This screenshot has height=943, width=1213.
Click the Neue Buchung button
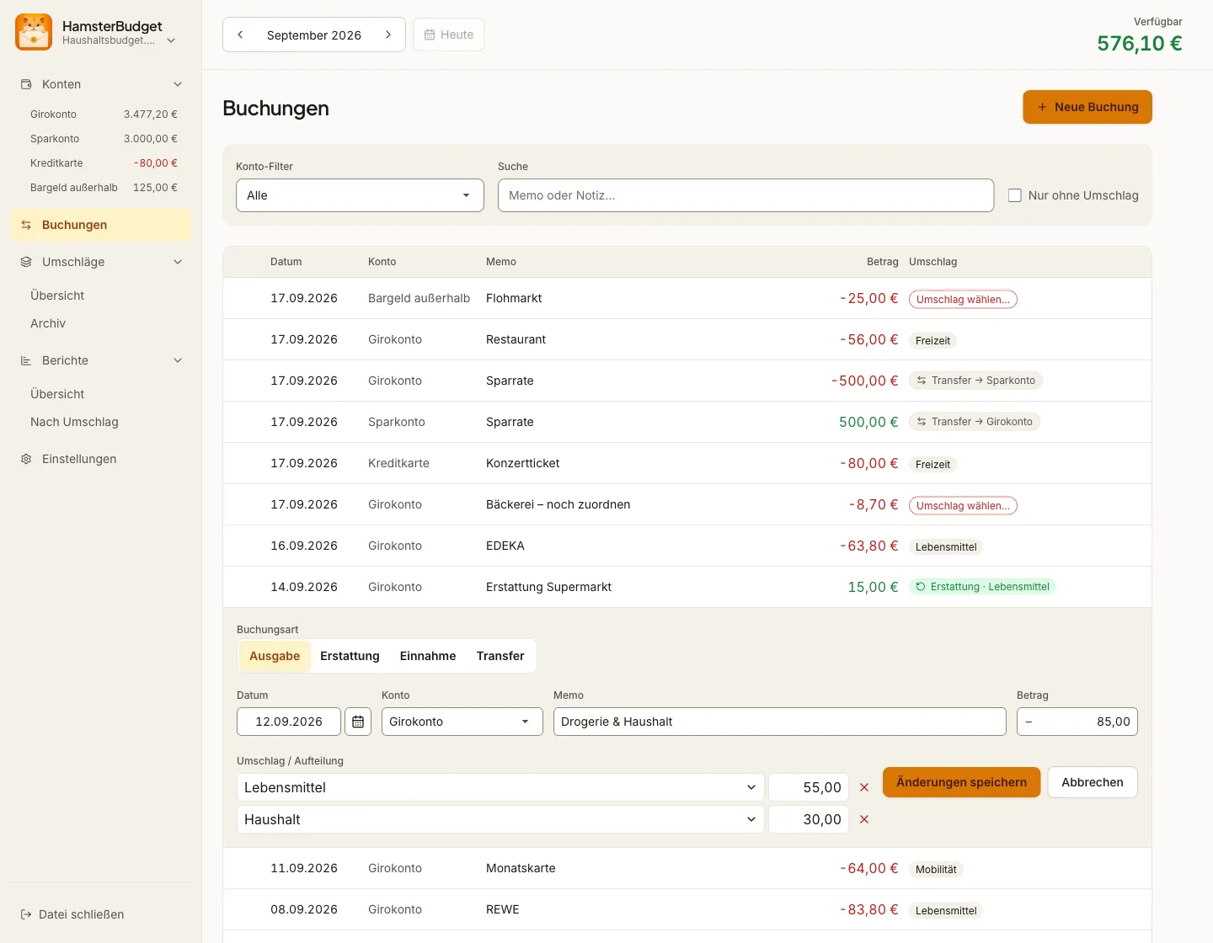(x=1087, y=107)
